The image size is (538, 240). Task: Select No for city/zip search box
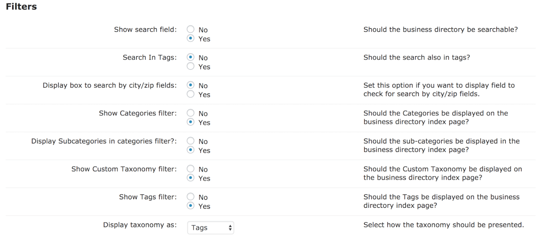click(191, 85)
